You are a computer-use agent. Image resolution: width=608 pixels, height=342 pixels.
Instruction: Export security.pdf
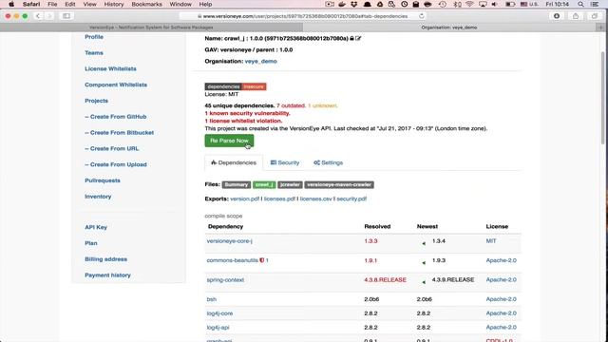point(351,199)
